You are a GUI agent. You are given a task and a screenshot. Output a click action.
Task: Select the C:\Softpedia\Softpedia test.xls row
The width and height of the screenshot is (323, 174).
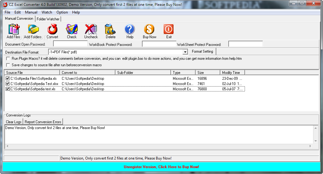point(125,89)
